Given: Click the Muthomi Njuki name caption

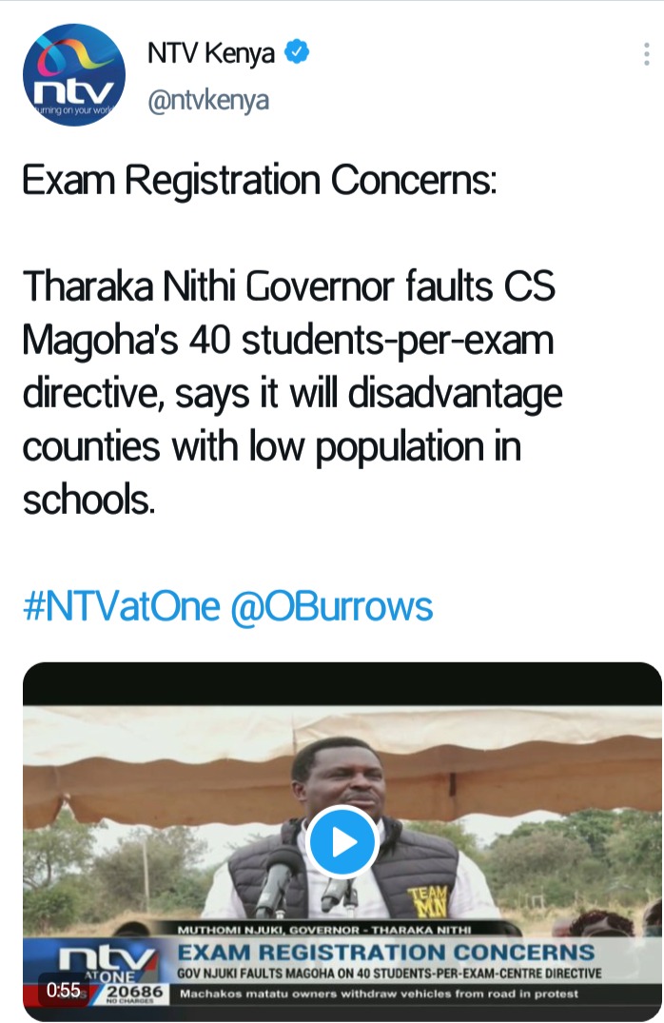Looking at the screenshot, I should coord(324,929).
